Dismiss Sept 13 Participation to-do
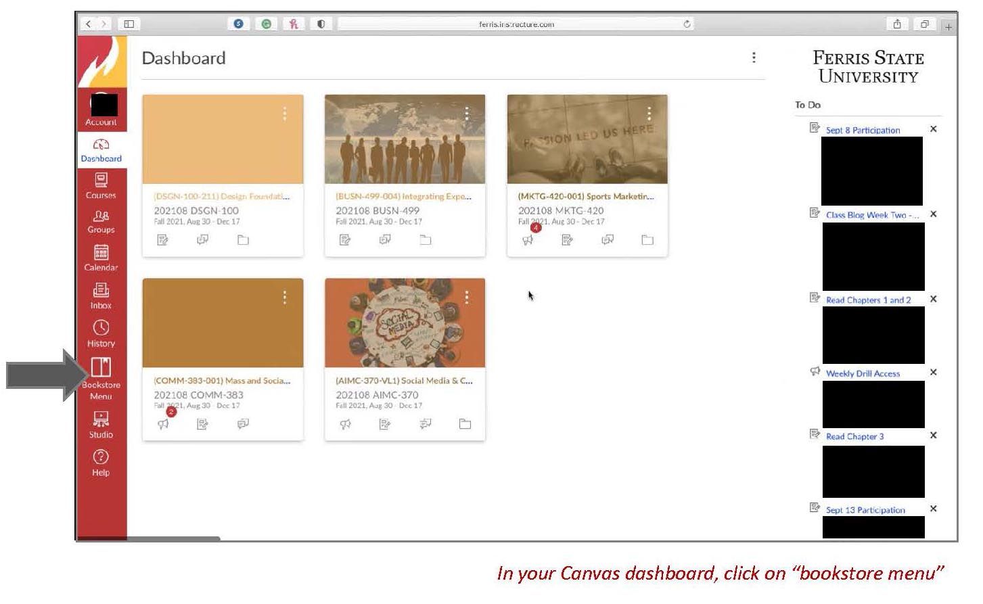This screenshot has width=983, height=604. pyautogui.click(x=934, y=509)
